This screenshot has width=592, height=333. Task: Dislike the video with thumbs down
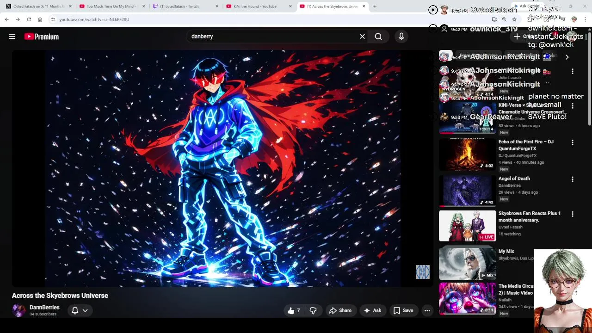pos(313,311)
